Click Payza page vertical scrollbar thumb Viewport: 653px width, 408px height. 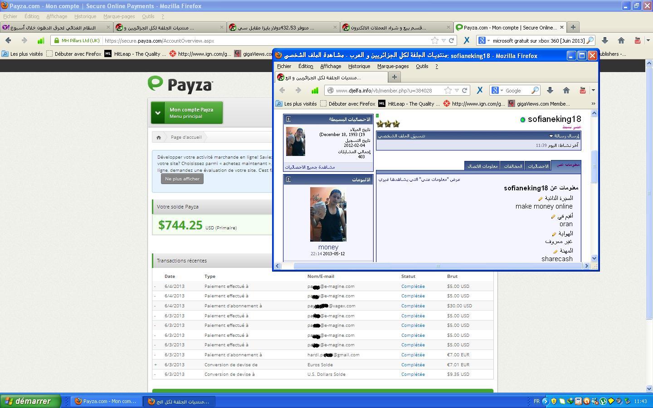(x=649, y=193)
